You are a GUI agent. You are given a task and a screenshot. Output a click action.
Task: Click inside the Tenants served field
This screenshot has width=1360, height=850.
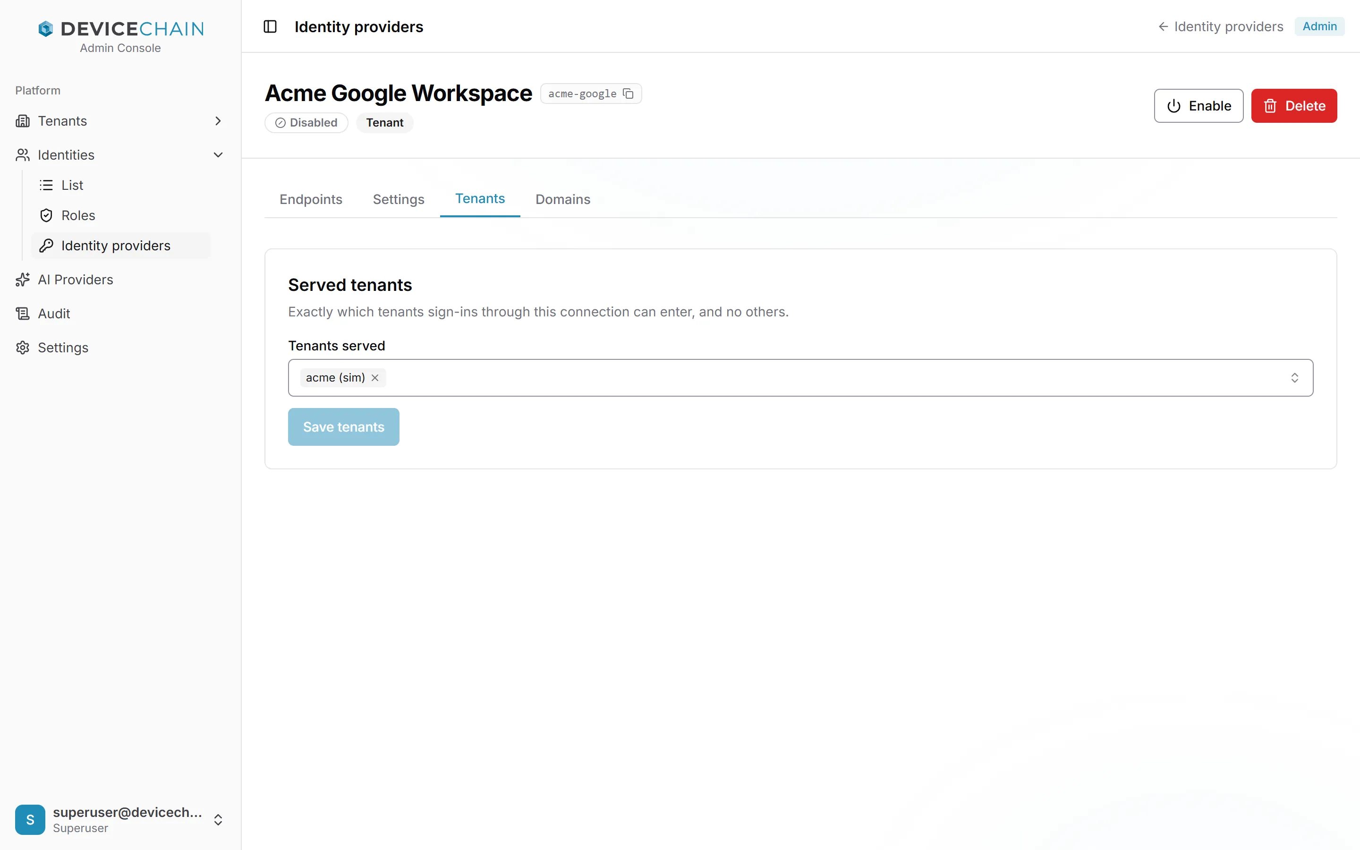pyautogui.click(x=800, y=378)
